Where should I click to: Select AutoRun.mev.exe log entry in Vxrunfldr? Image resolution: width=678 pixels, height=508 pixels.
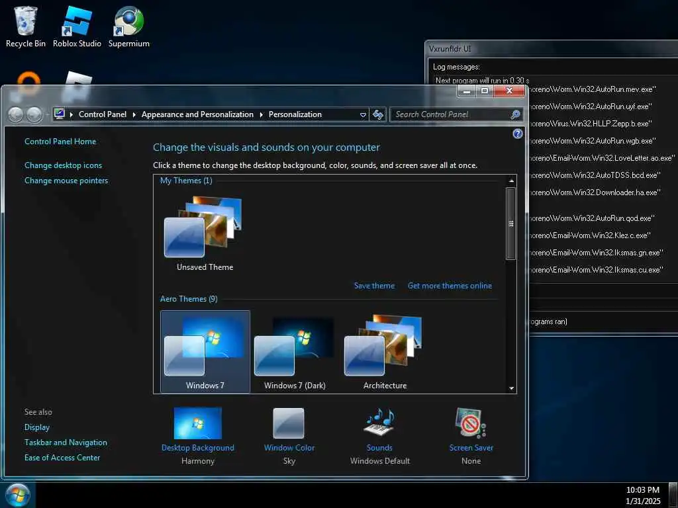[x=592, y=89]
